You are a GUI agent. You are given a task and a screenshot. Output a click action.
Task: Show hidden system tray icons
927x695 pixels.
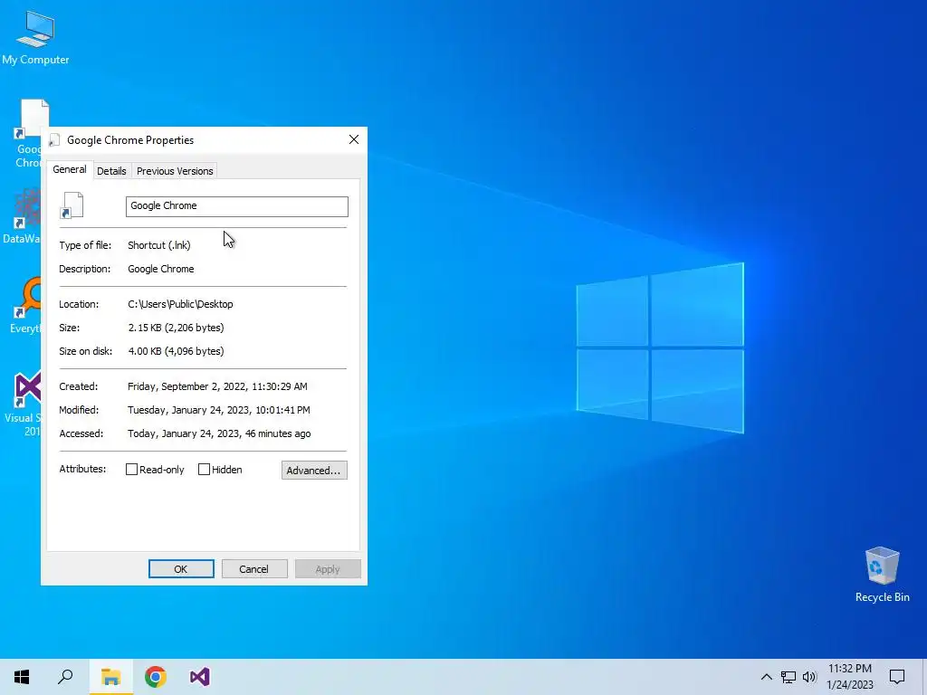[766, 677]
